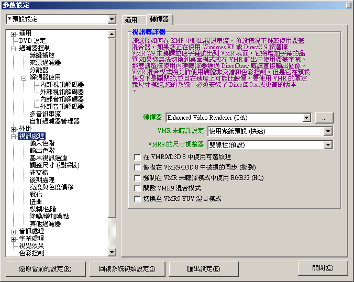This screenshot has height=282, width=354.
Task: Select 降噪/增加噪點 in the tree
Action: tap(49, 217)
